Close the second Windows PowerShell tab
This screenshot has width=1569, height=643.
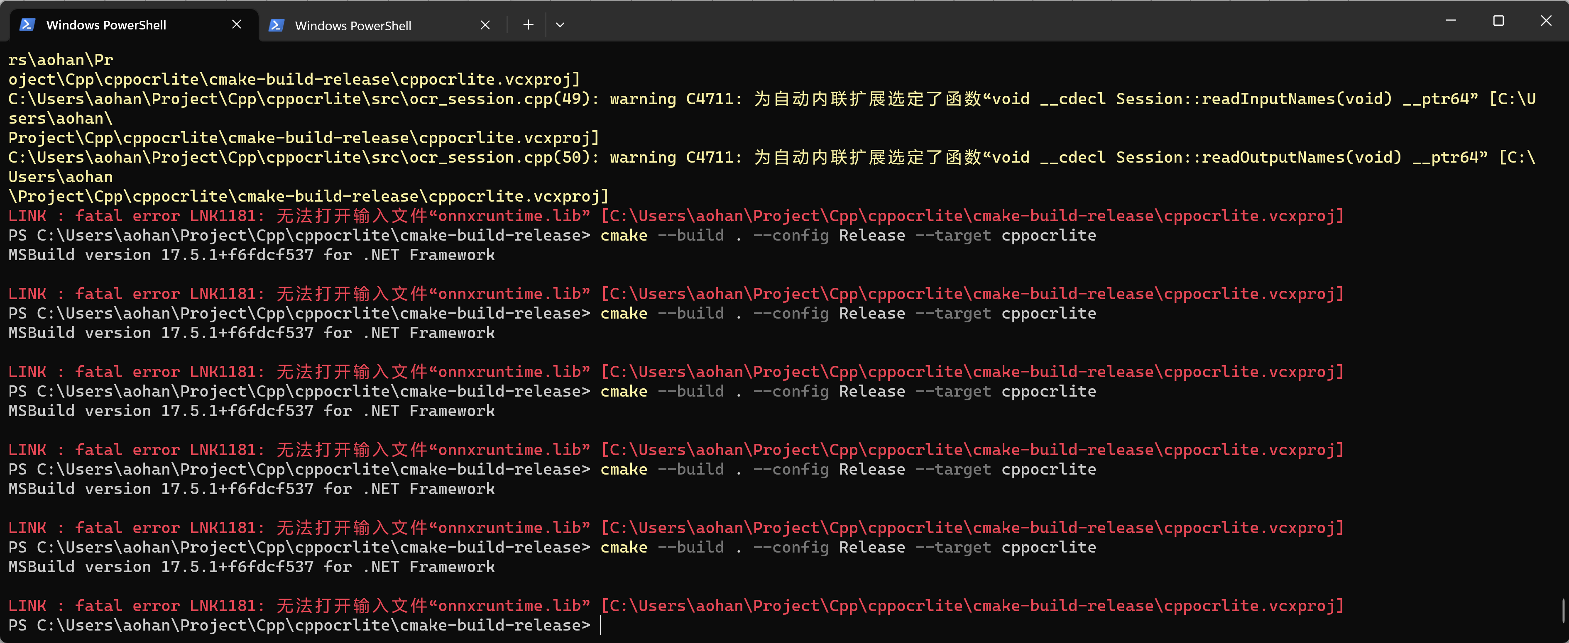(x=485, y=25)
